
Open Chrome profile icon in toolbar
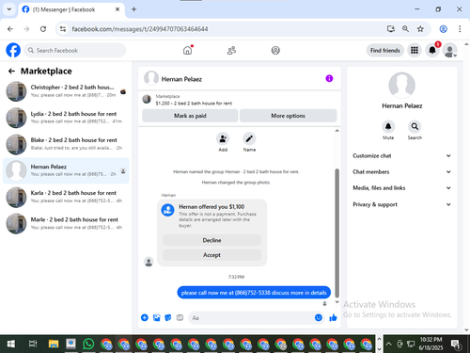[x=443, y=29]
